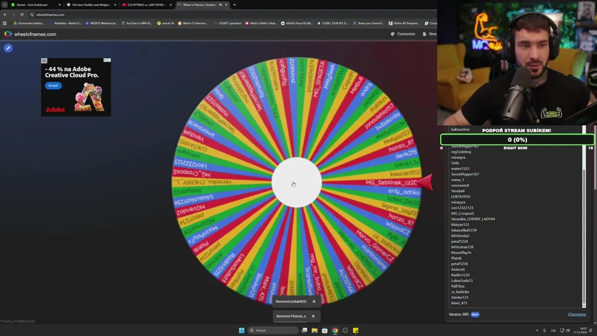The width and height of the screenshot is (597, 336).
Task: Spin the wheel by clicking its white center
Action: point(297,182)
